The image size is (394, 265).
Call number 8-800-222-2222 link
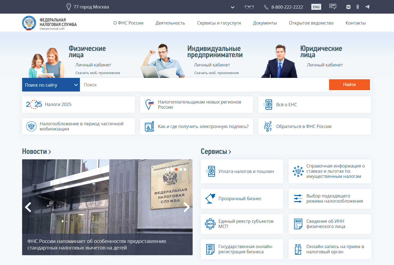[287, 7]
